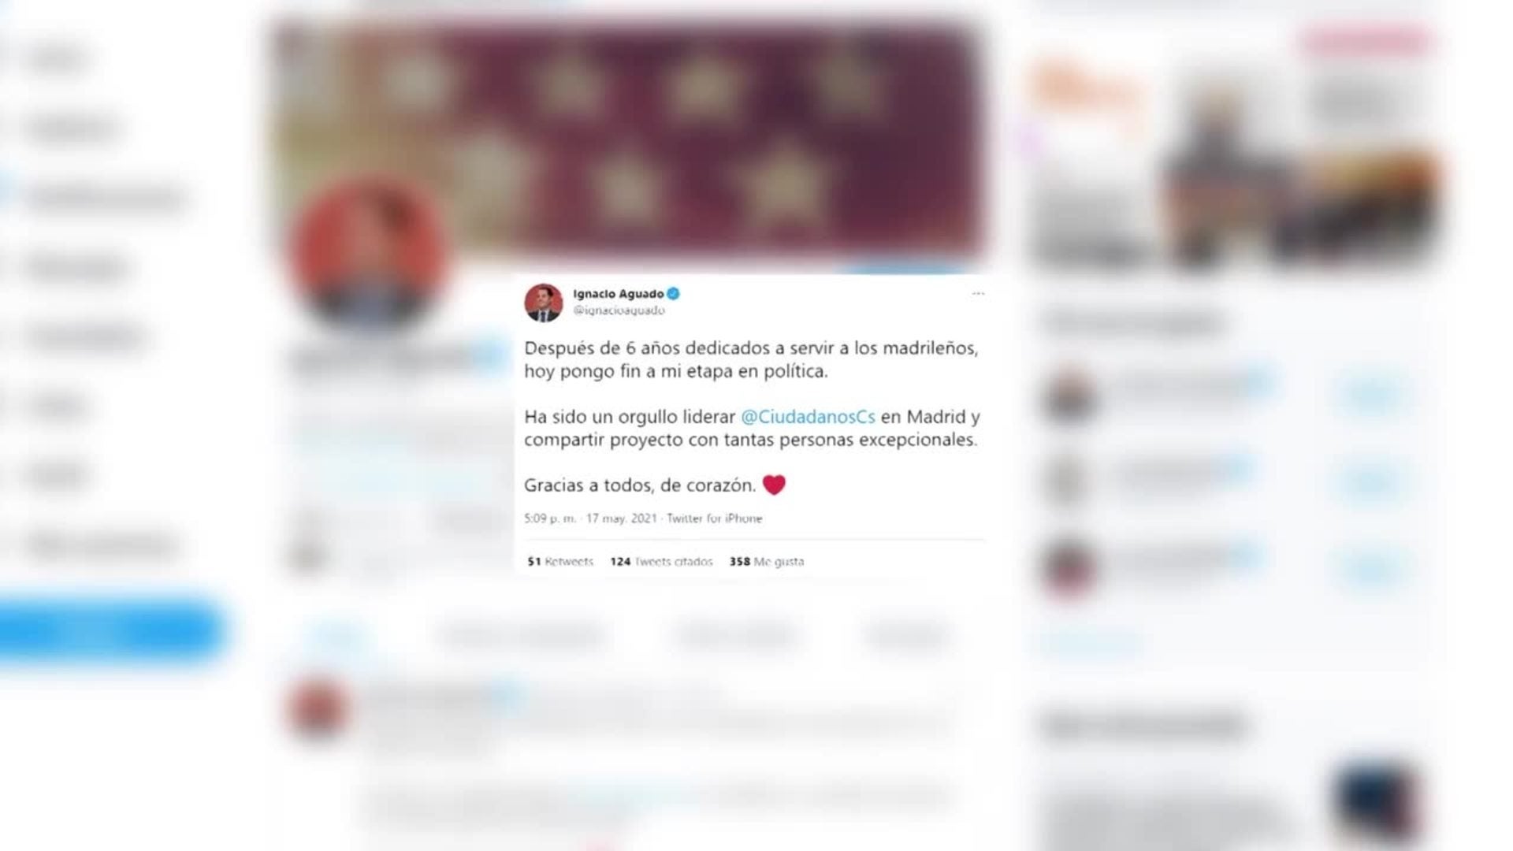Open the large blurred round profile picture
The height and width of the screenshot is (851, 1513).
[x=367, y=254]
